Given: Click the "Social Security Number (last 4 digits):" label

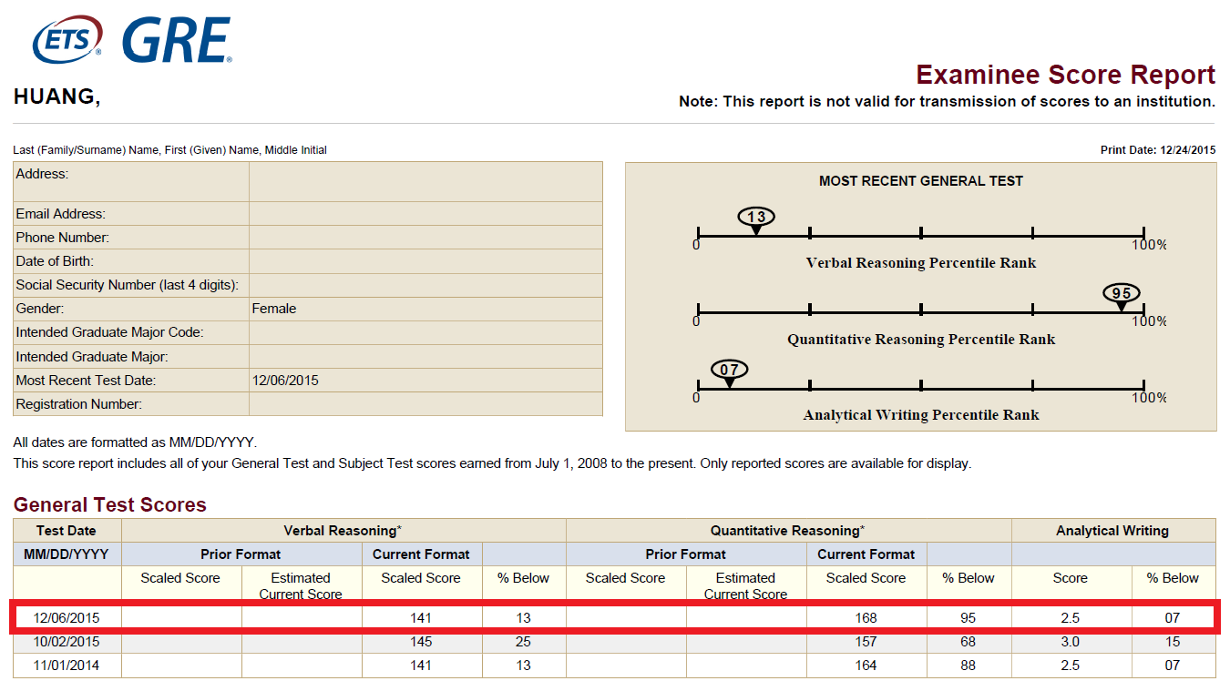Looking at the screenshot, I should point(128,285).
